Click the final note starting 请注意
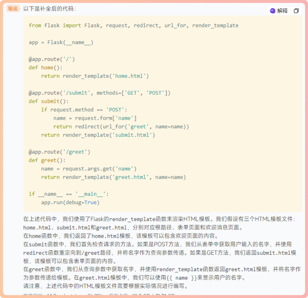This screenshot has height=298, width=308. click(x=106, y=286)
